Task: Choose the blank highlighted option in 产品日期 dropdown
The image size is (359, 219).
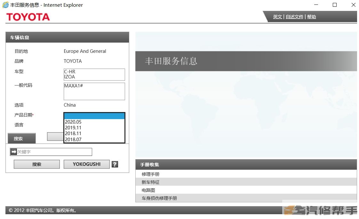Action: click(x=94, y=116)
